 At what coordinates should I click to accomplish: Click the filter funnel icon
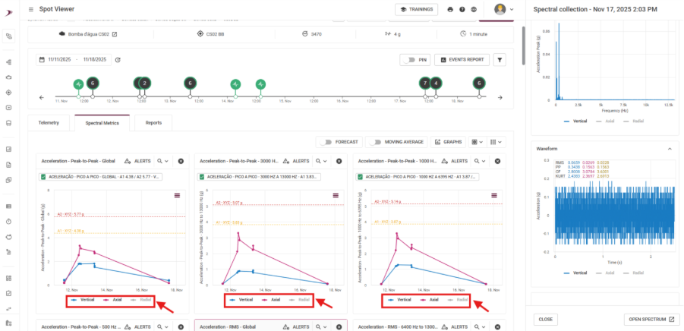tap(500, 59)
